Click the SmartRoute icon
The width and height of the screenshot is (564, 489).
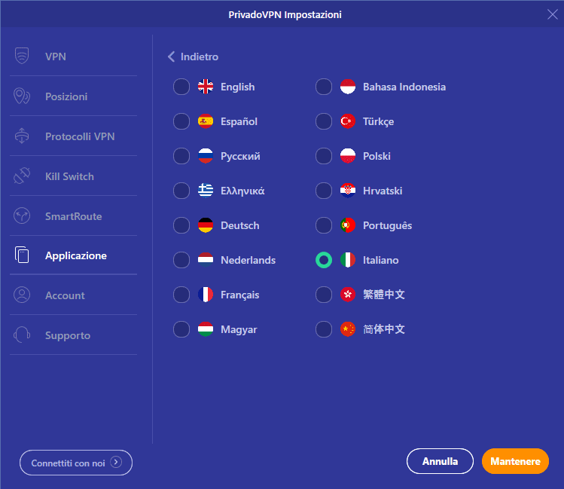(22, 216)
